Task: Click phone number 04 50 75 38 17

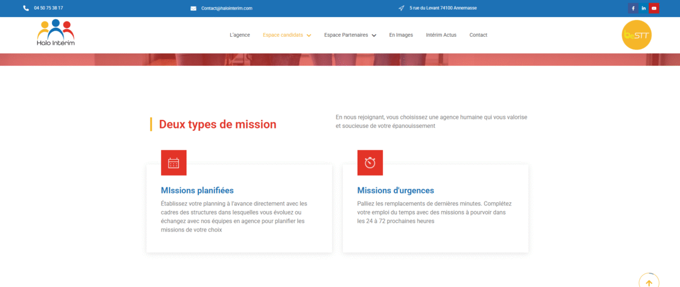Action: (48, 8)
